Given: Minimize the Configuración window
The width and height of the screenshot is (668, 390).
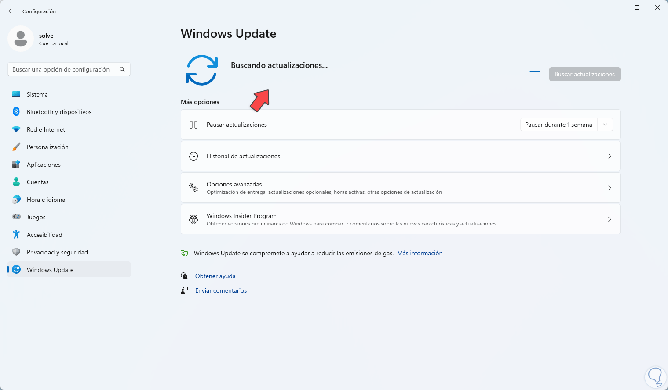Looking at the screenshot, I should point(617,7).
